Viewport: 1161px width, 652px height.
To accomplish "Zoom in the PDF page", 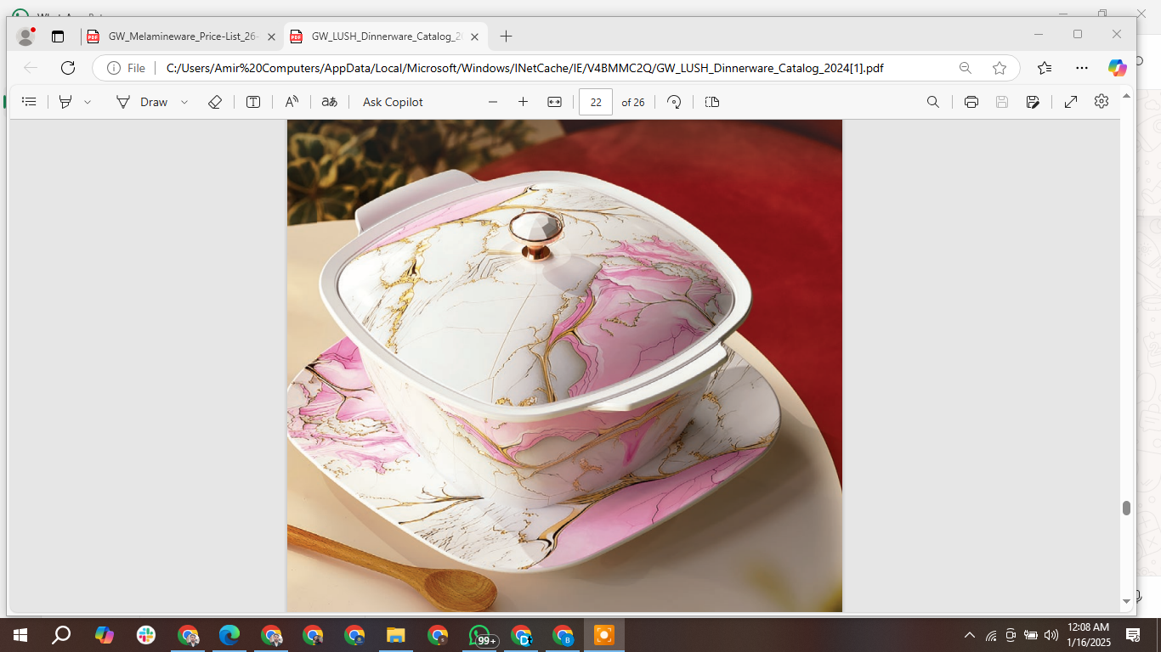I will [523, 102].
